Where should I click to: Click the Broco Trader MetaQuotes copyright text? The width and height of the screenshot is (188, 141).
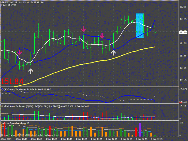pos(30,135)
